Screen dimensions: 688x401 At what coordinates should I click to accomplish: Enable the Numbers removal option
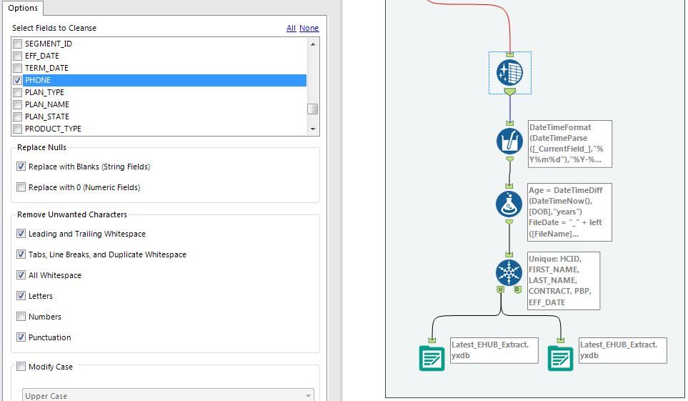21,316
